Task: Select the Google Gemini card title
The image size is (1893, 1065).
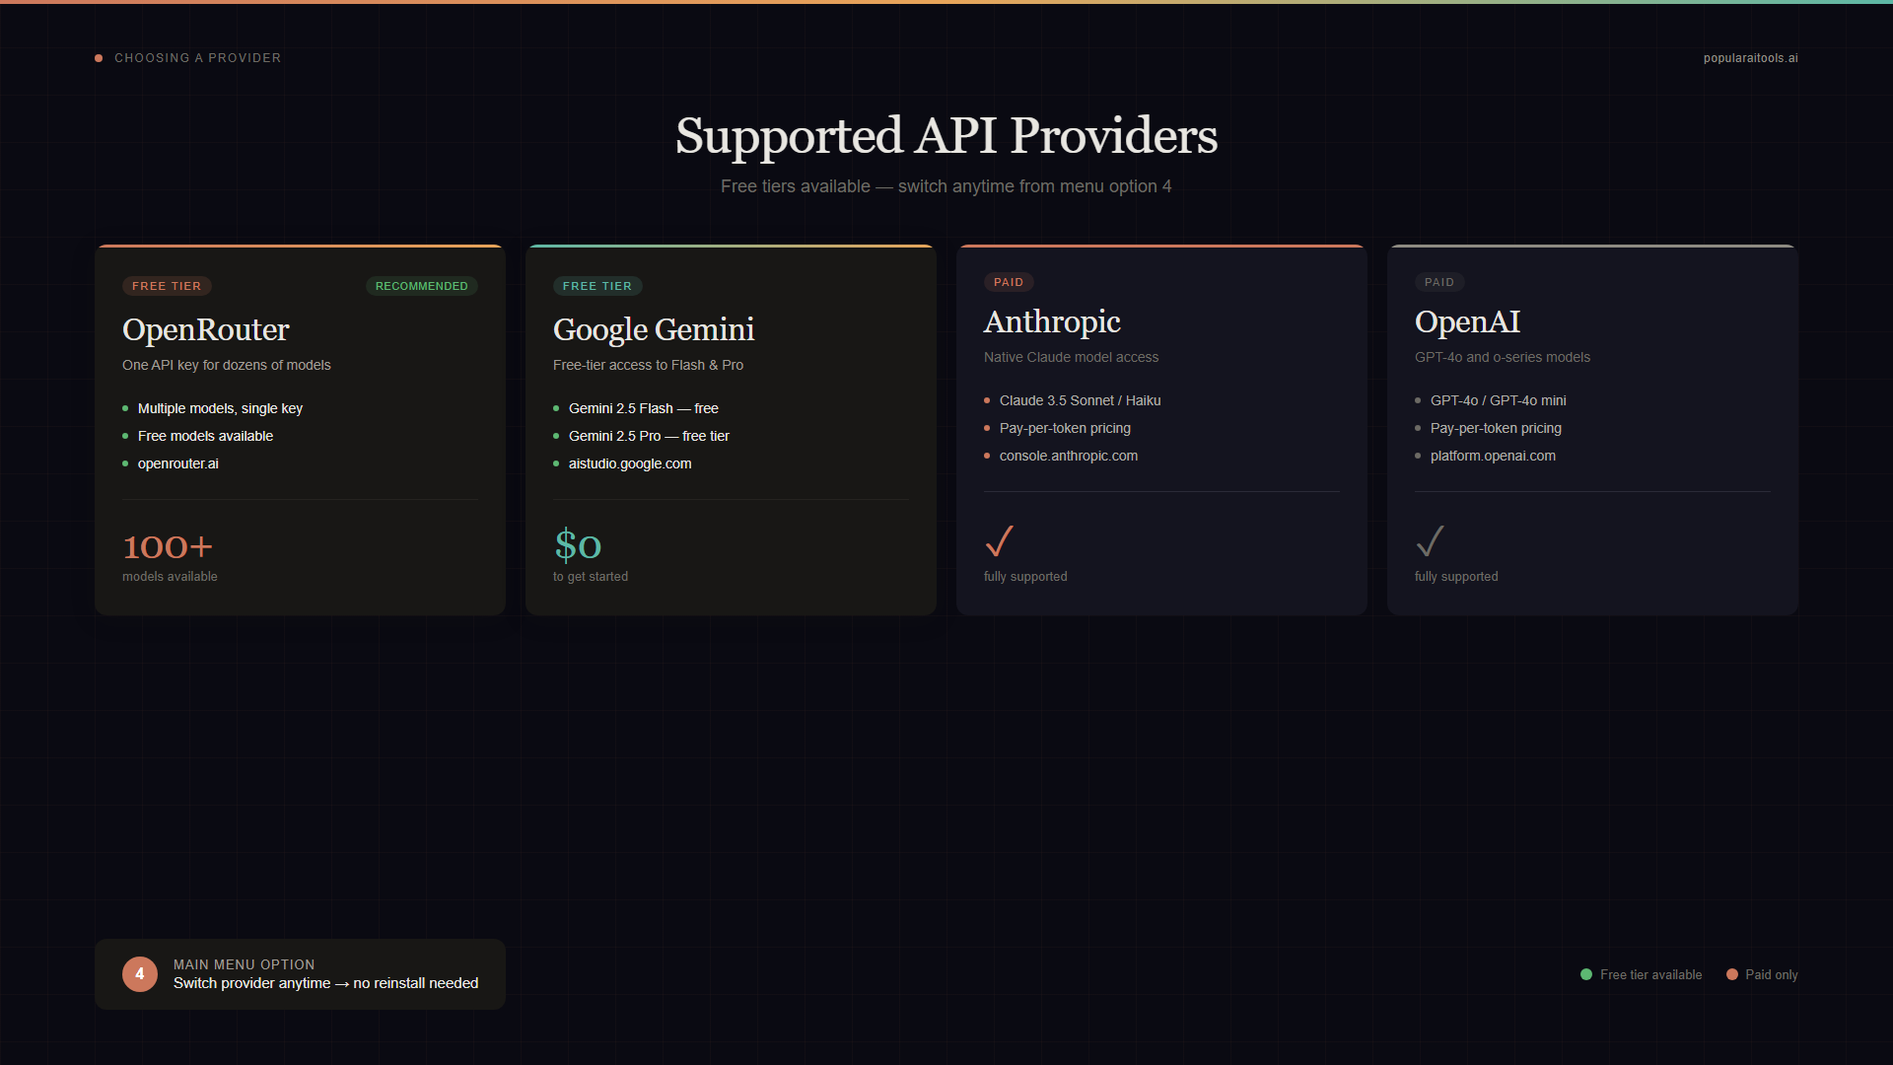Action: click(654, 329)
